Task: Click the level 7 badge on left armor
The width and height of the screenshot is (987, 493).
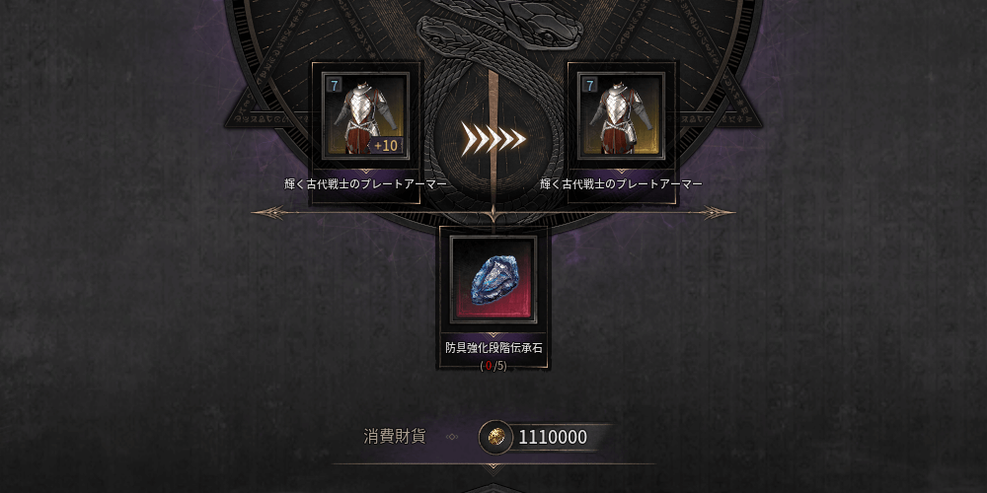Action: [334, 84]
